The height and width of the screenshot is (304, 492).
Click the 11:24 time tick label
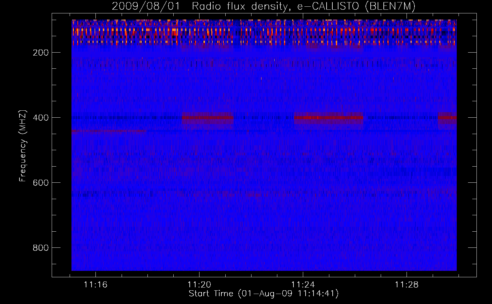303,285
